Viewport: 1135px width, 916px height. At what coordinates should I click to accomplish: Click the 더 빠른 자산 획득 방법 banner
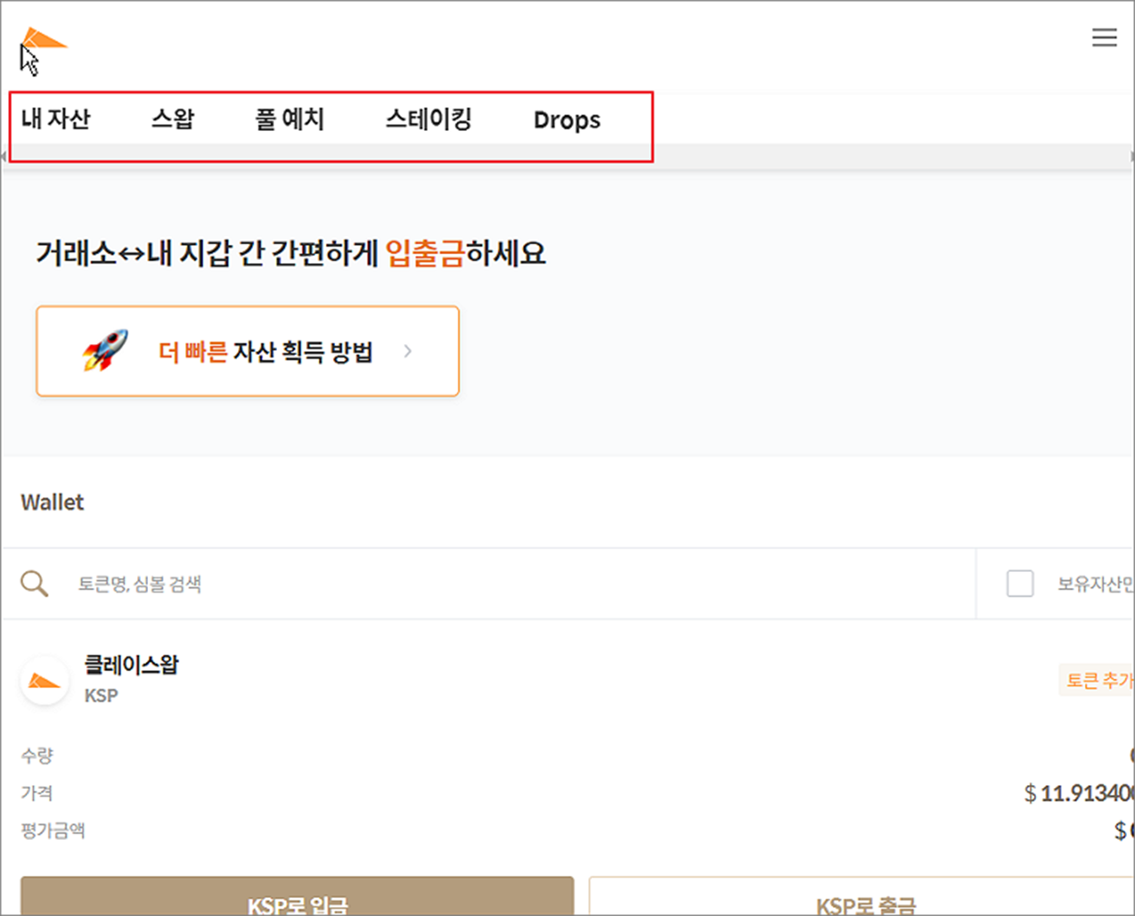(x=248, y=351)
